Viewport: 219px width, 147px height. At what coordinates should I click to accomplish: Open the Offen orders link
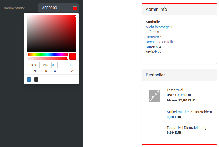click(150, 32)
